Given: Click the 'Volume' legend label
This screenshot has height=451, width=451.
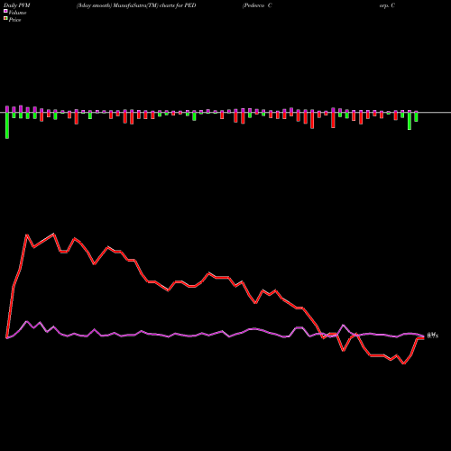Looking at the screenshot, I should point(17,13).
